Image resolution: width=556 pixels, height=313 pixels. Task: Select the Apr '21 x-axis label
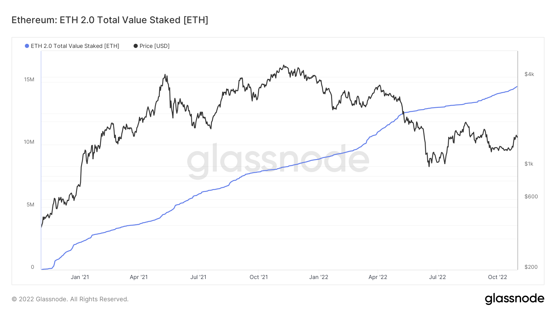[x=139, y=277]
